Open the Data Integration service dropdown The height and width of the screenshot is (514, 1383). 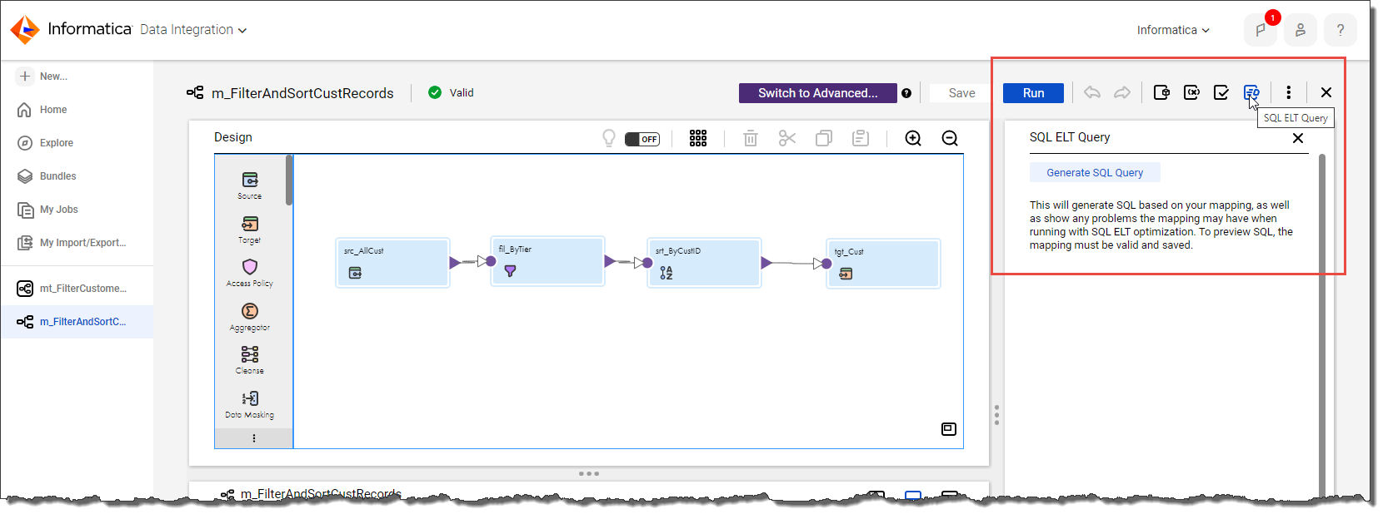tap(193, 30)
